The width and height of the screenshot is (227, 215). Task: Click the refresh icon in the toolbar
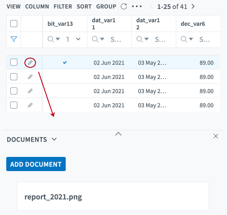123,7
